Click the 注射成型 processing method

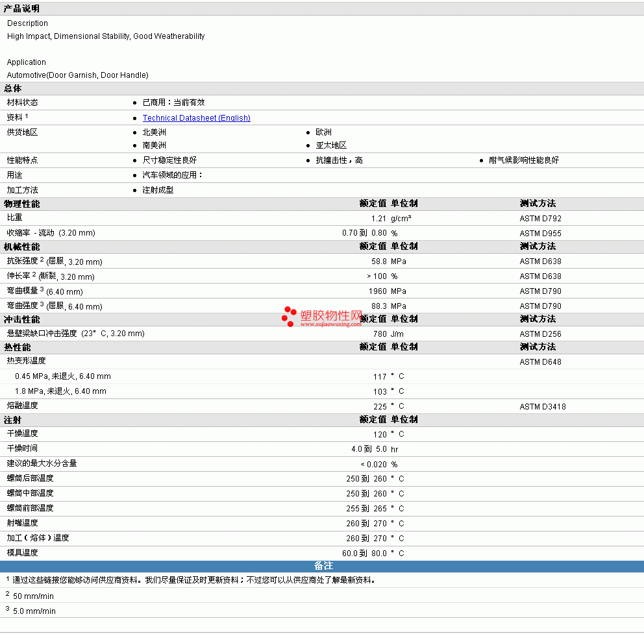click(158, 190)
